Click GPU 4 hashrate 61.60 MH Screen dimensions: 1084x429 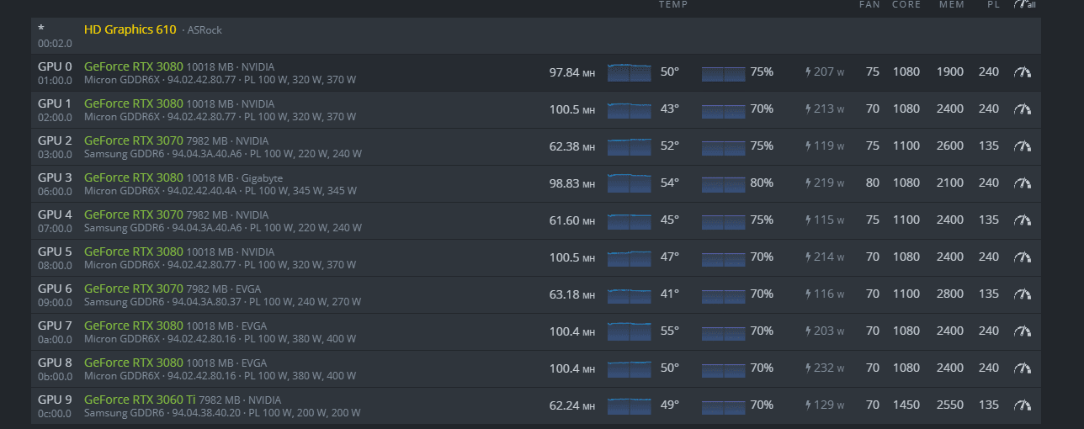pyautogui.click(x=572, y=220)
